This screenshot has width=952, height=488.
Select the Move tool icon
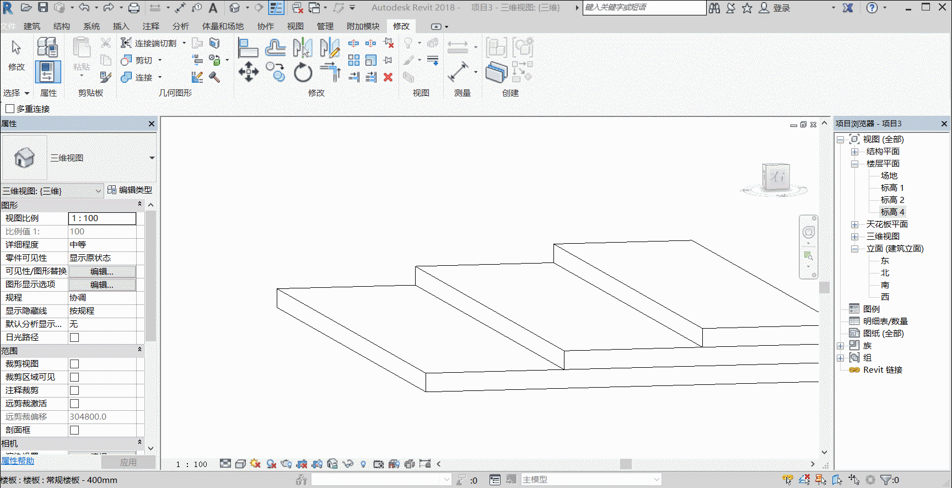[248, 72]
